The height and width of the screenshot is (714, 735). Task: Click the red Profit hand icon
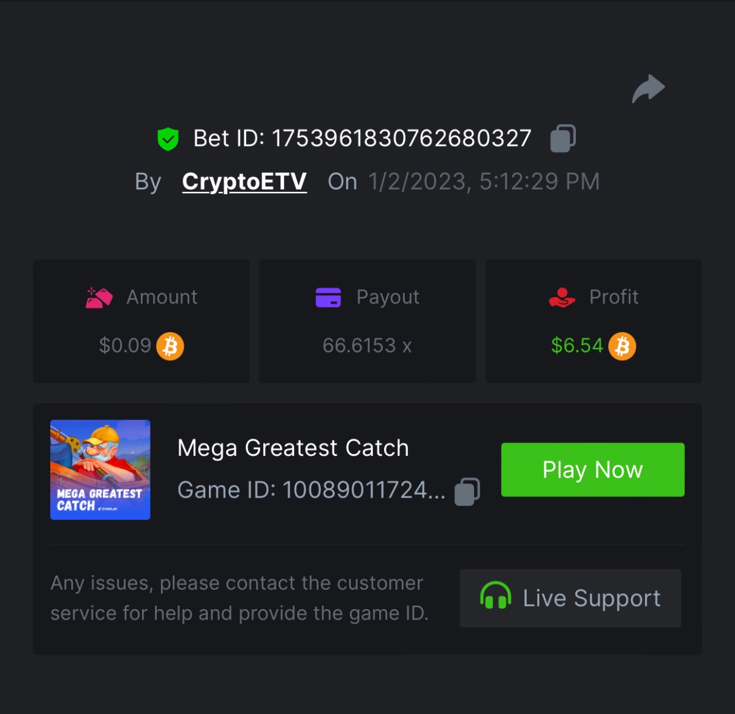(x=562, y=298)
